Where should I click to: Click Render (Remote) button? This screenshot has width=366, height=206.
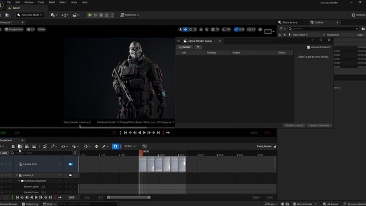coord(319,126)
